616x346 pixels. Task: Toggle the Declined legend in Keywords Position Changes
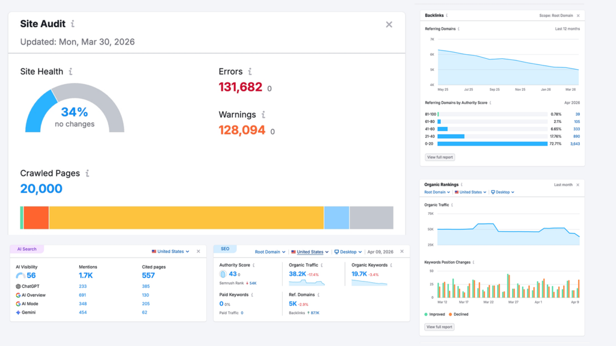460,315
